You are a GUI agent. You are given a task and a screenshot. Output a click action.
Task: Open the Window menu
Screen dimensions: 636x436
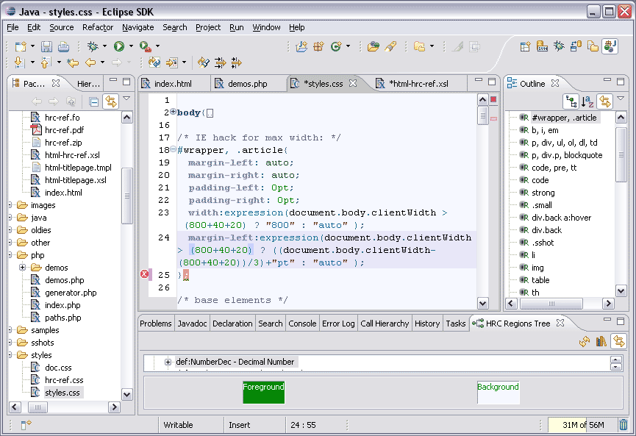click(266, 27)
